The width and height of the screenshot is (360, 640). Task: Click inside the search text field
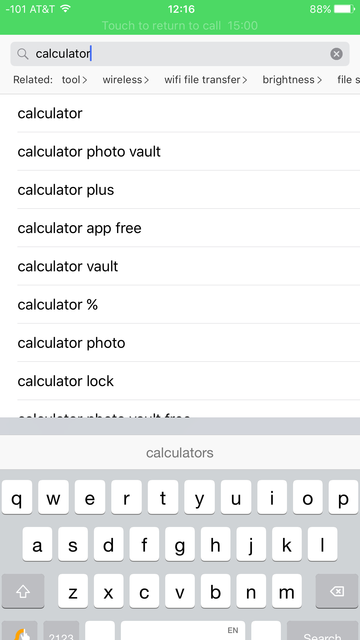tap(203, 54)
